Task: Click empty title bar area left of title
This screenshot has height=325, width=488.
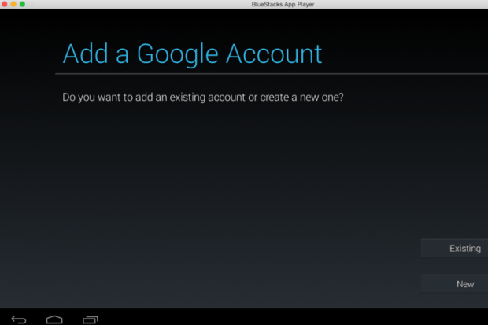Action: click(x=118, y=4)
